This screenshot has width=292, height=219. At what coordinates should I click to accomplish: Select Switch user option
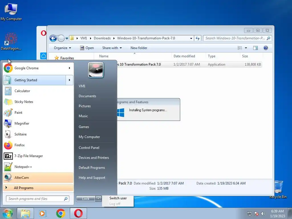[x=118, y=198]
